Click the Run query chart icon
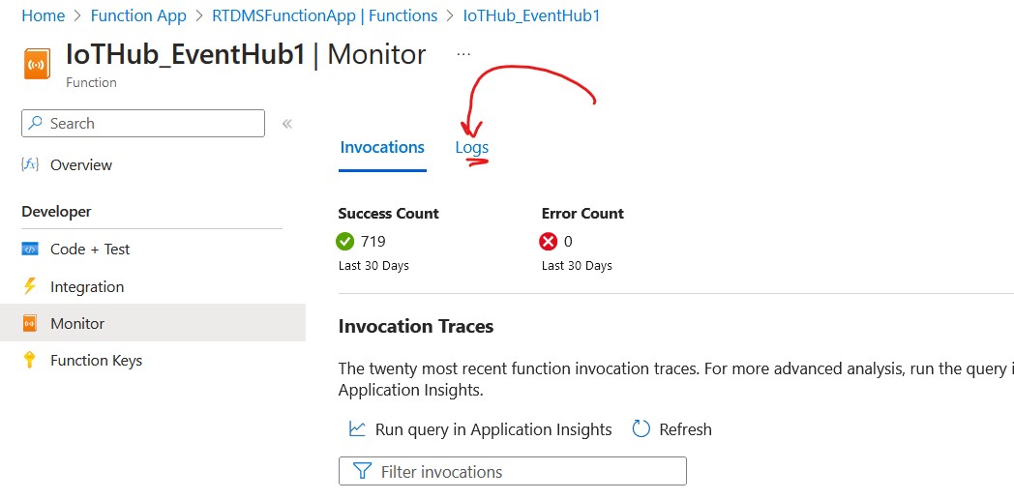 (x=357, y=429)
